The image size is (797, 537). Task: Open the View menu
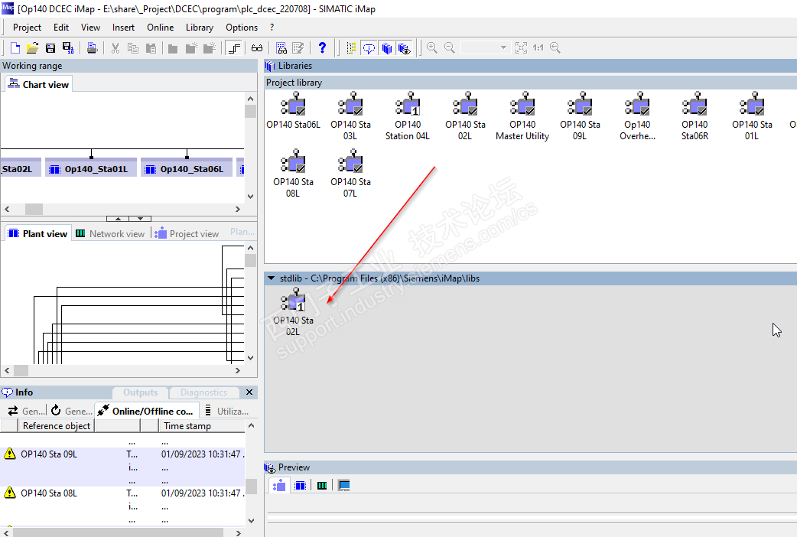[x=90, y=28]
